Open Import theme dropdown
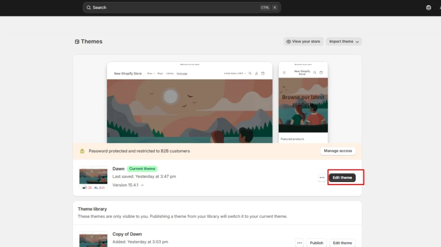 click(x=344, y=41)
